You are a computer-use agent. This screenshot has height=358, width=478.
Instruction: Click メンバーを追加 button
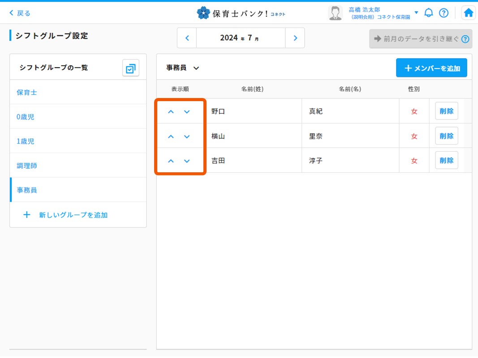(x=431, y=68)
